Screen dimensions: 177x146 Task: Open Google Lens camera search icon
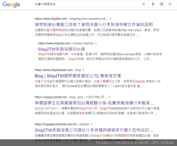pos(161,4)
